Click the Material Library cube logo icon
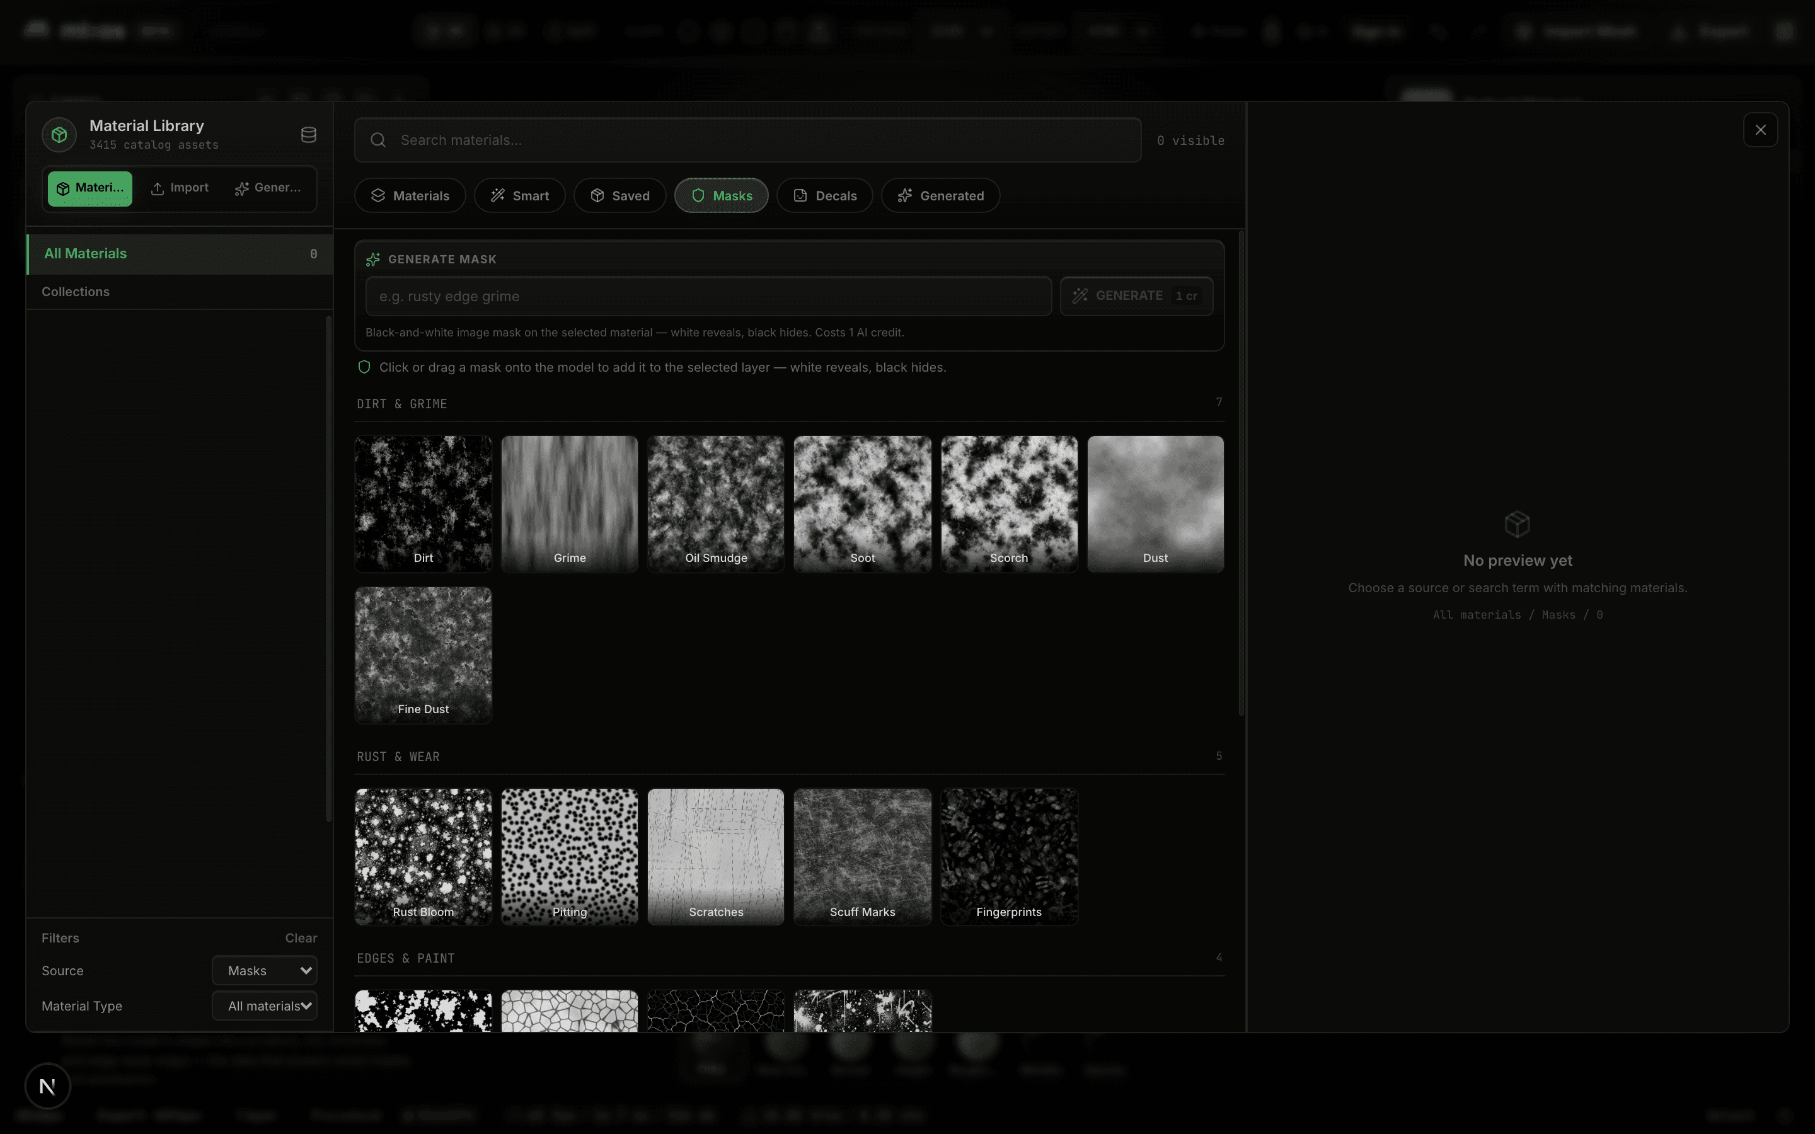The image size is (1815, 1134). [59, 135]
